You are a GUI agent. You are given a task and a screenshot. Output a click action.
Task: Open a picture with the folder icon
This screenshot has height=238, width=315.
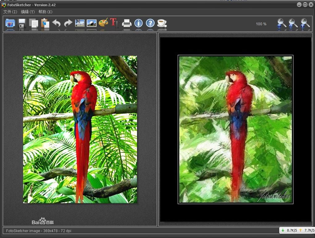10,23
